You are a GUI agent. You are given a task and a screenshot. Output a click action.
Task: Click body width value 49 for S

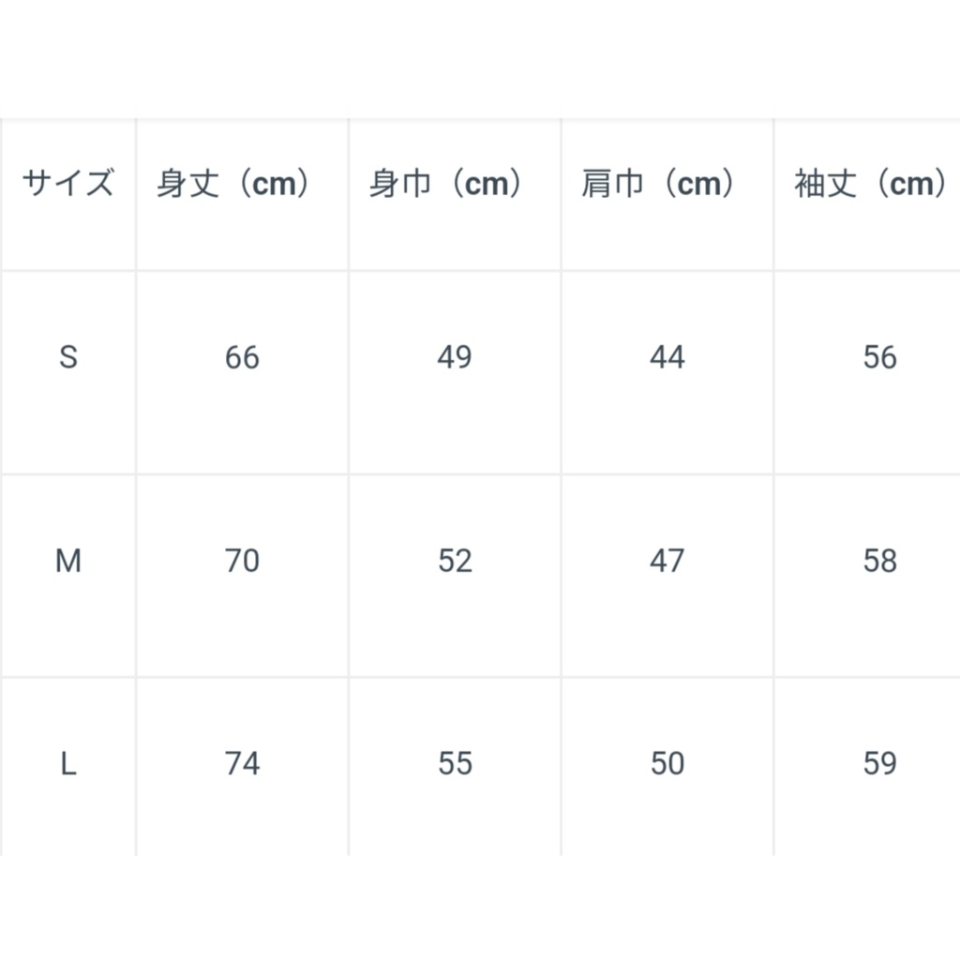click(x=455, y=357)
